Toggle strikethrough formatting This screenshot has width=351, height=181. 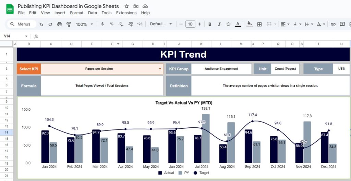(228, 24)
